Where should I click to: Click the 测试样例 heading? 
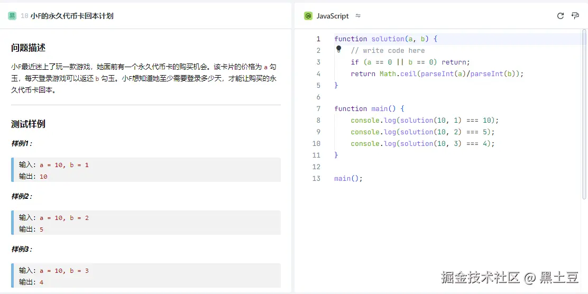pos(29,124)
